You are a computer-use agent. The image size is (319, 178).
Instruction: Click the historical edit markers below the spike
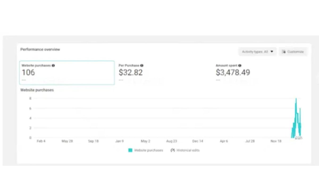pos(299,138)
